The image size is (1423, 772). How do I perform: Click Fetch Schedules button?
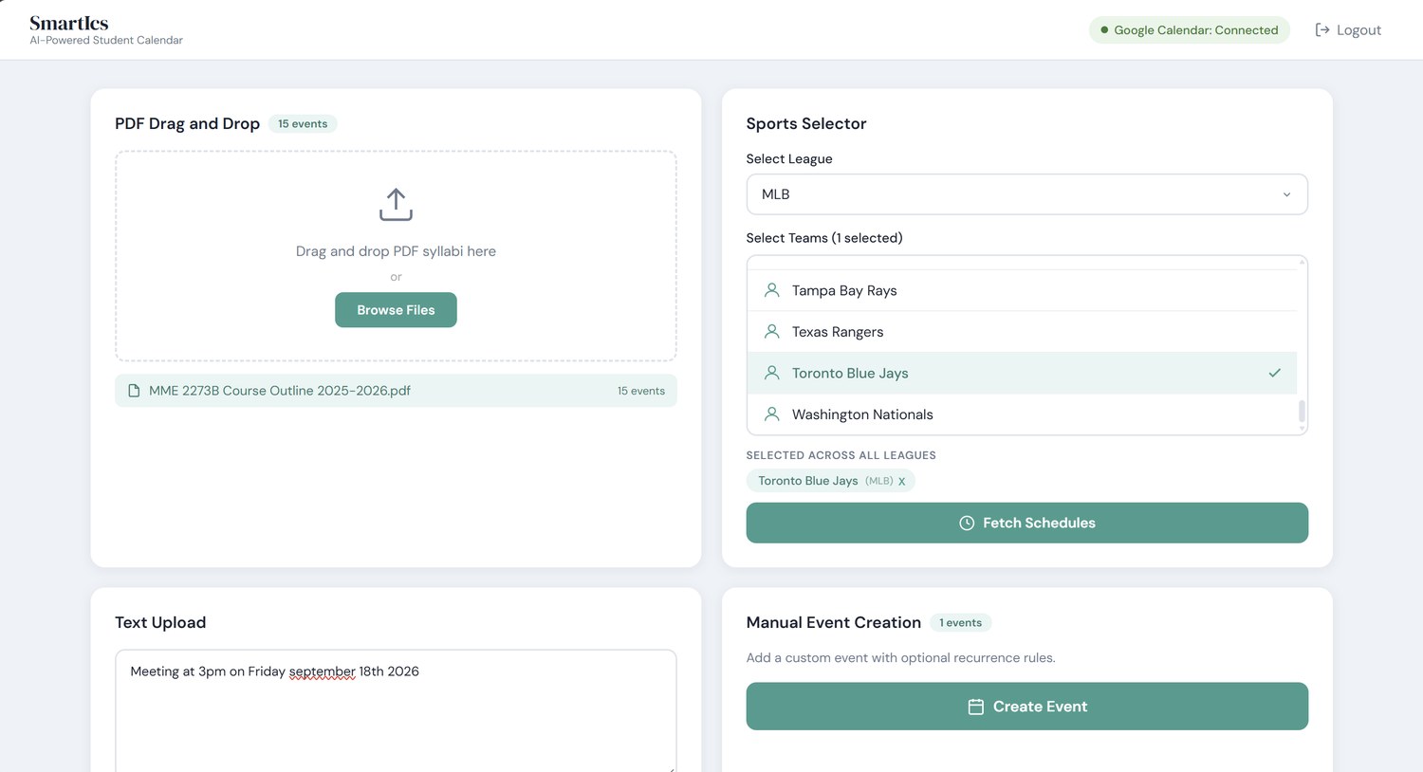(1026, 523)
